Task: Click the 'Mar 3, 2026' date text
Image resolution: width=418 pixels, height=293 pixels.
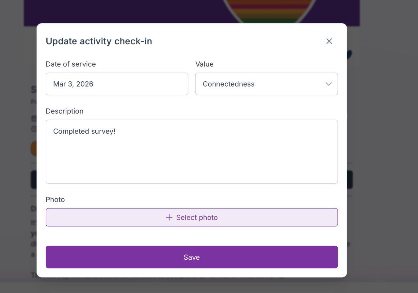Action: point(73,84)
